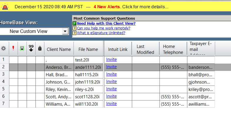This screenshot has height=123, width=231.
Task: Sort by the Client Name column header
Action: pyautogui.click(x=59, y=49)
